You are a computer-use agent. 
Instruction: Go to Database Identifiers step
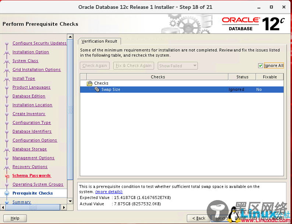(x=32, y=131)
